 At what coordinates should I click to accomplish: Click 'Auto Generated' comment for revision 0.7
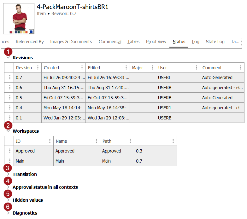click(x=222, y=78)
